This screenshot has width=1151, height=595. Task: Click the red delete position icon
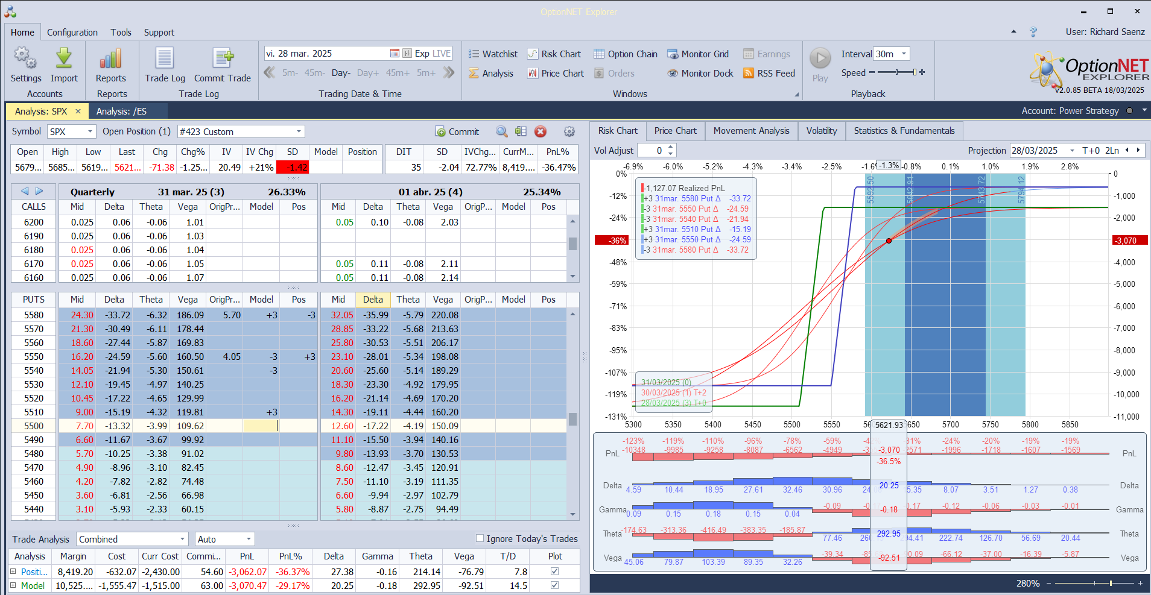tap(541, 131)
